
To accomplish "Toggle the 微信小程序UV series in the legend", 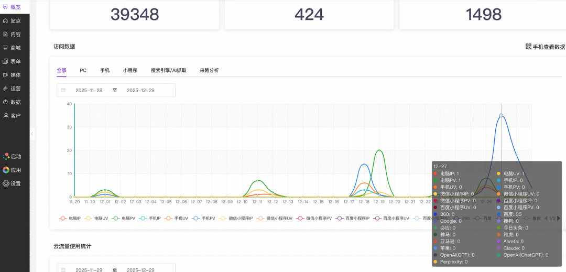I will click(274, 218).
